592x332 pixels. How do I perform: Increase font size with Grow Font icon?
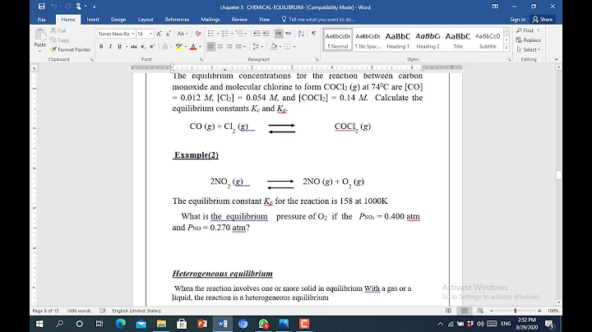[x=159, y=34]
